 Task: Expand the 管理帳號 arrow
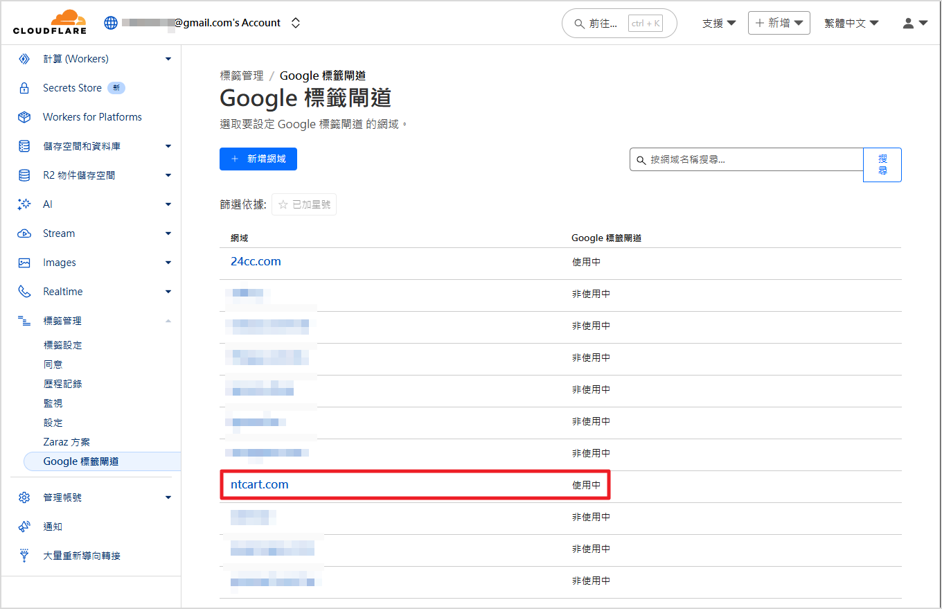(x=168, y=497)
